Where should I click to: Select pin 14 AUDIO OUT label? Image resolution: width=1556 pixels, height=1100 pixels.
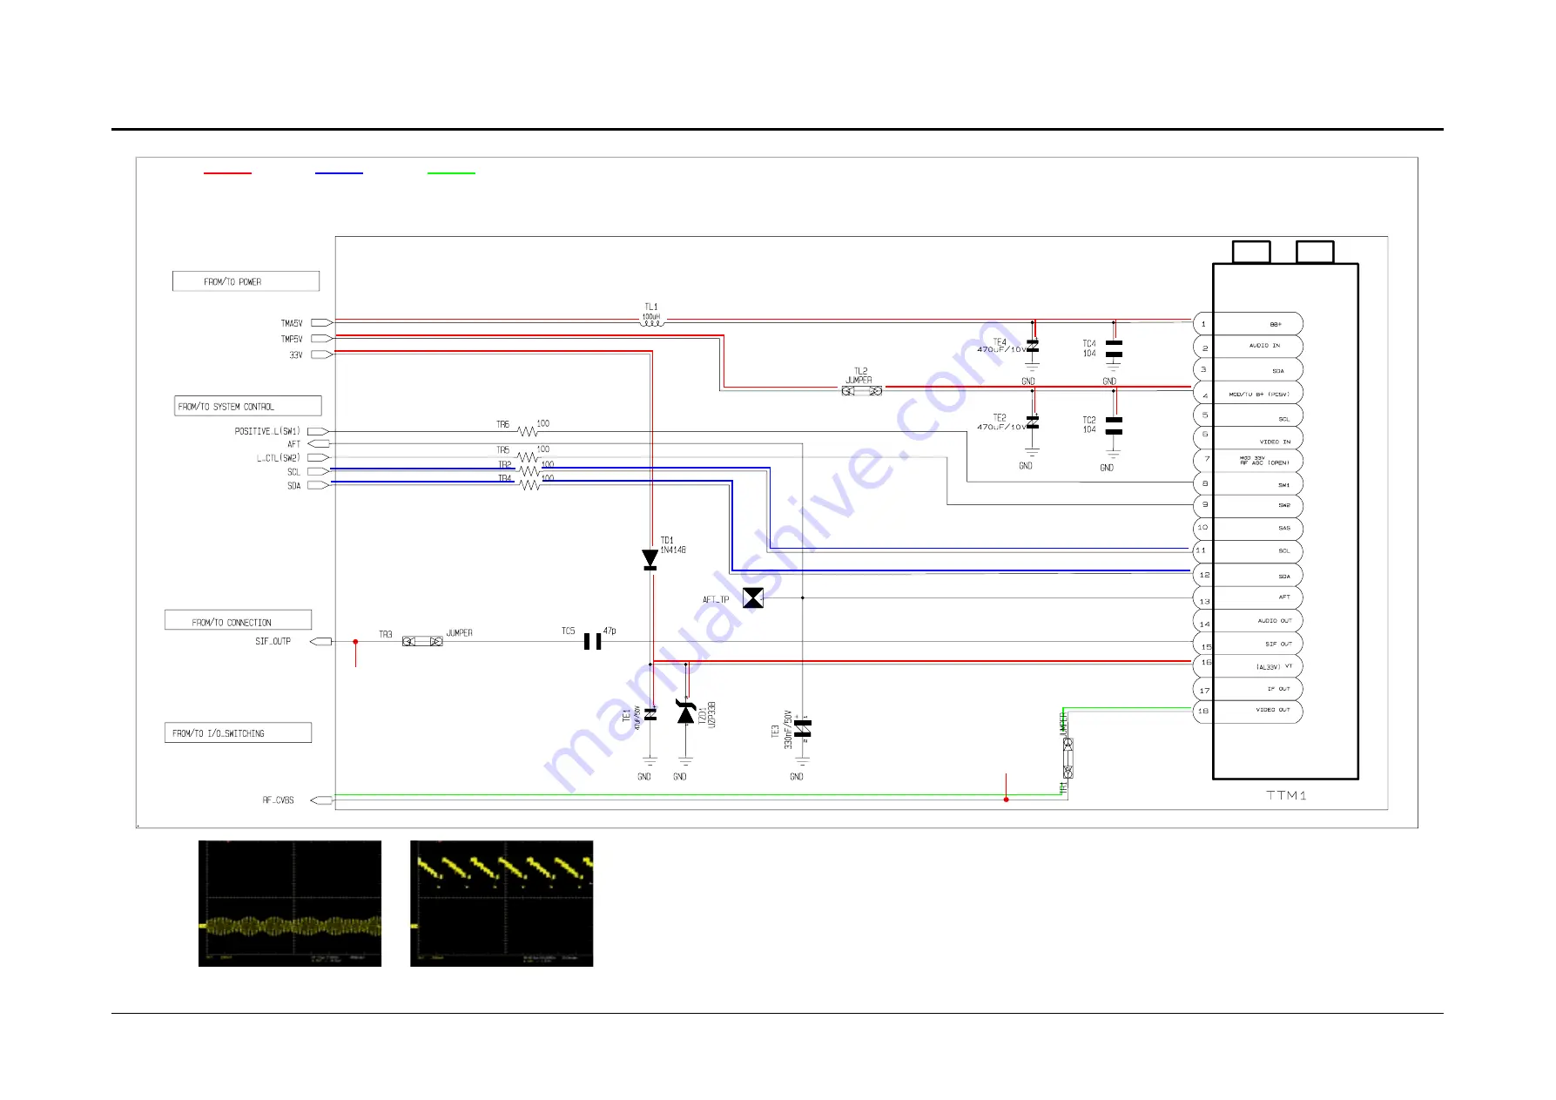[1275, 621]
